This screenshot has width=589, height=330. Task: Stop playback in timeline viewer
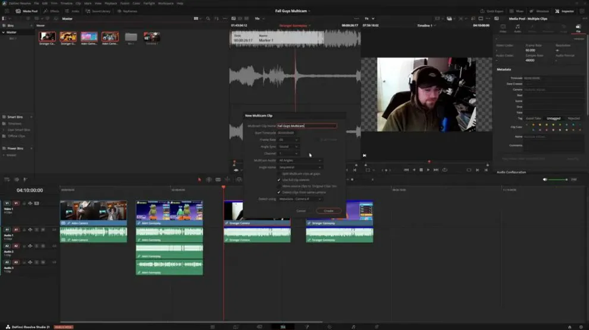(421, 170)
